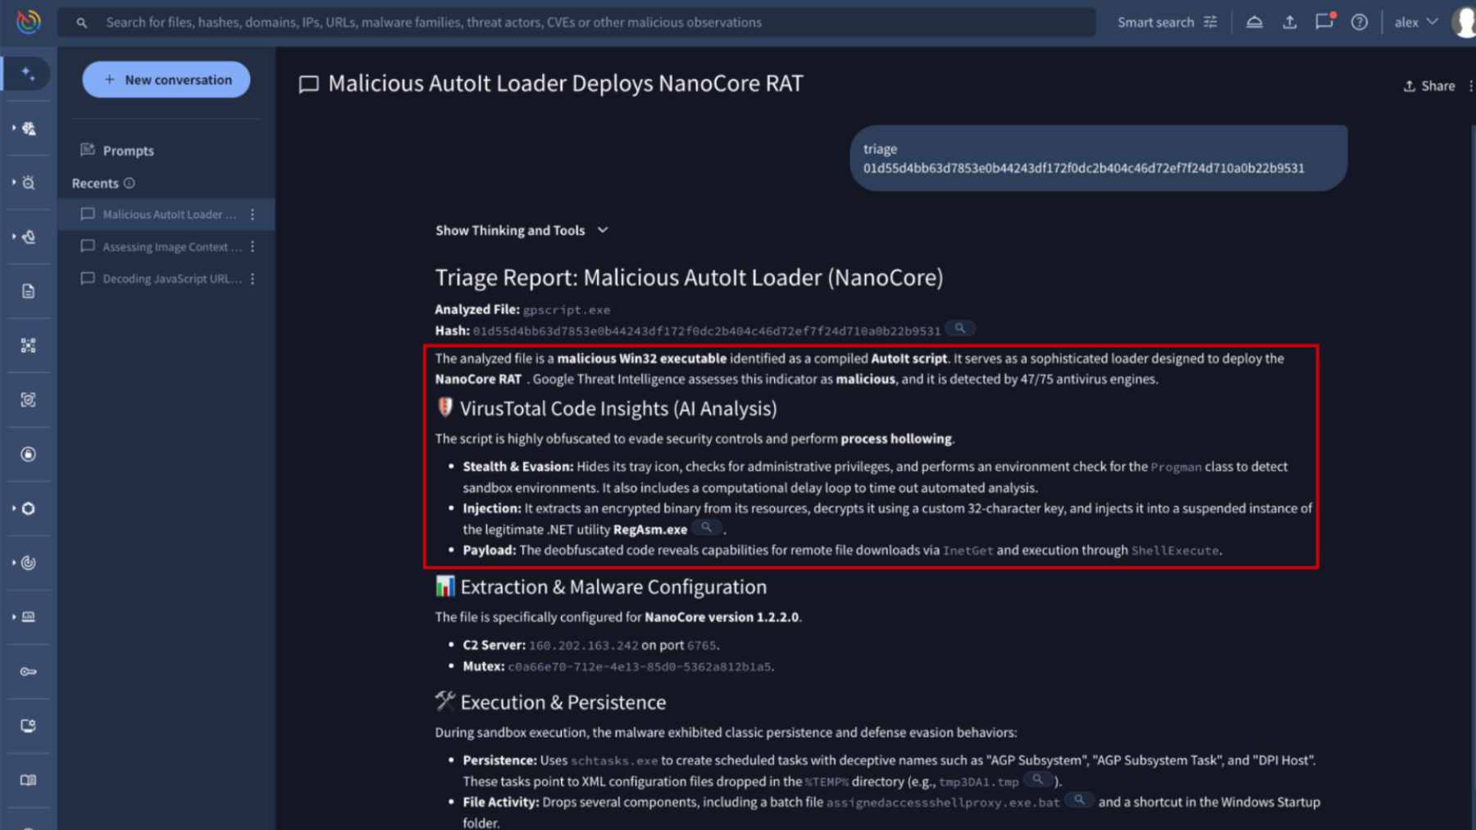Click the search icon next to tmp3DA1.tmp

tap(1037, 779)
